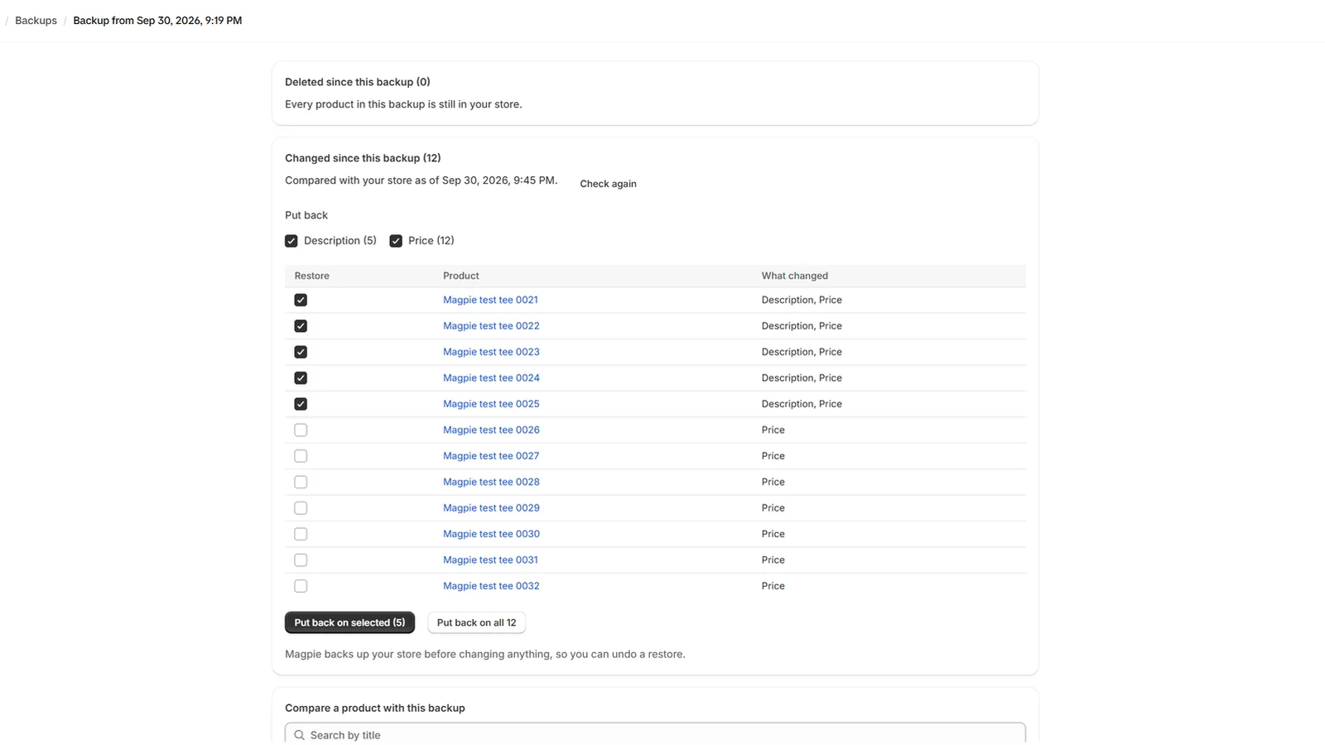
Task: Click 'Backup from Sep 30, 2026, 9:19 PM' breadcrumb
Action: 157,21
